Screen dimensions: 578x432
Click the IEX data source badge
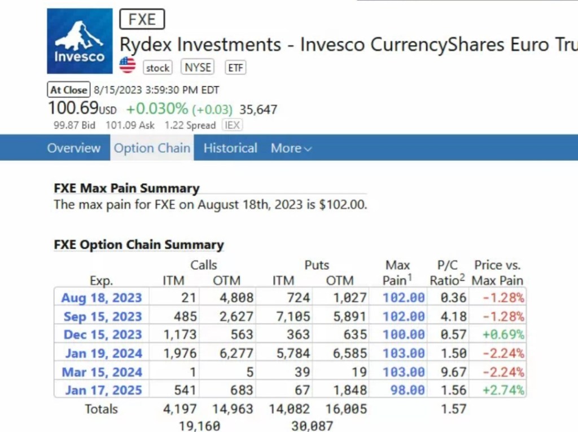(232, 125)
